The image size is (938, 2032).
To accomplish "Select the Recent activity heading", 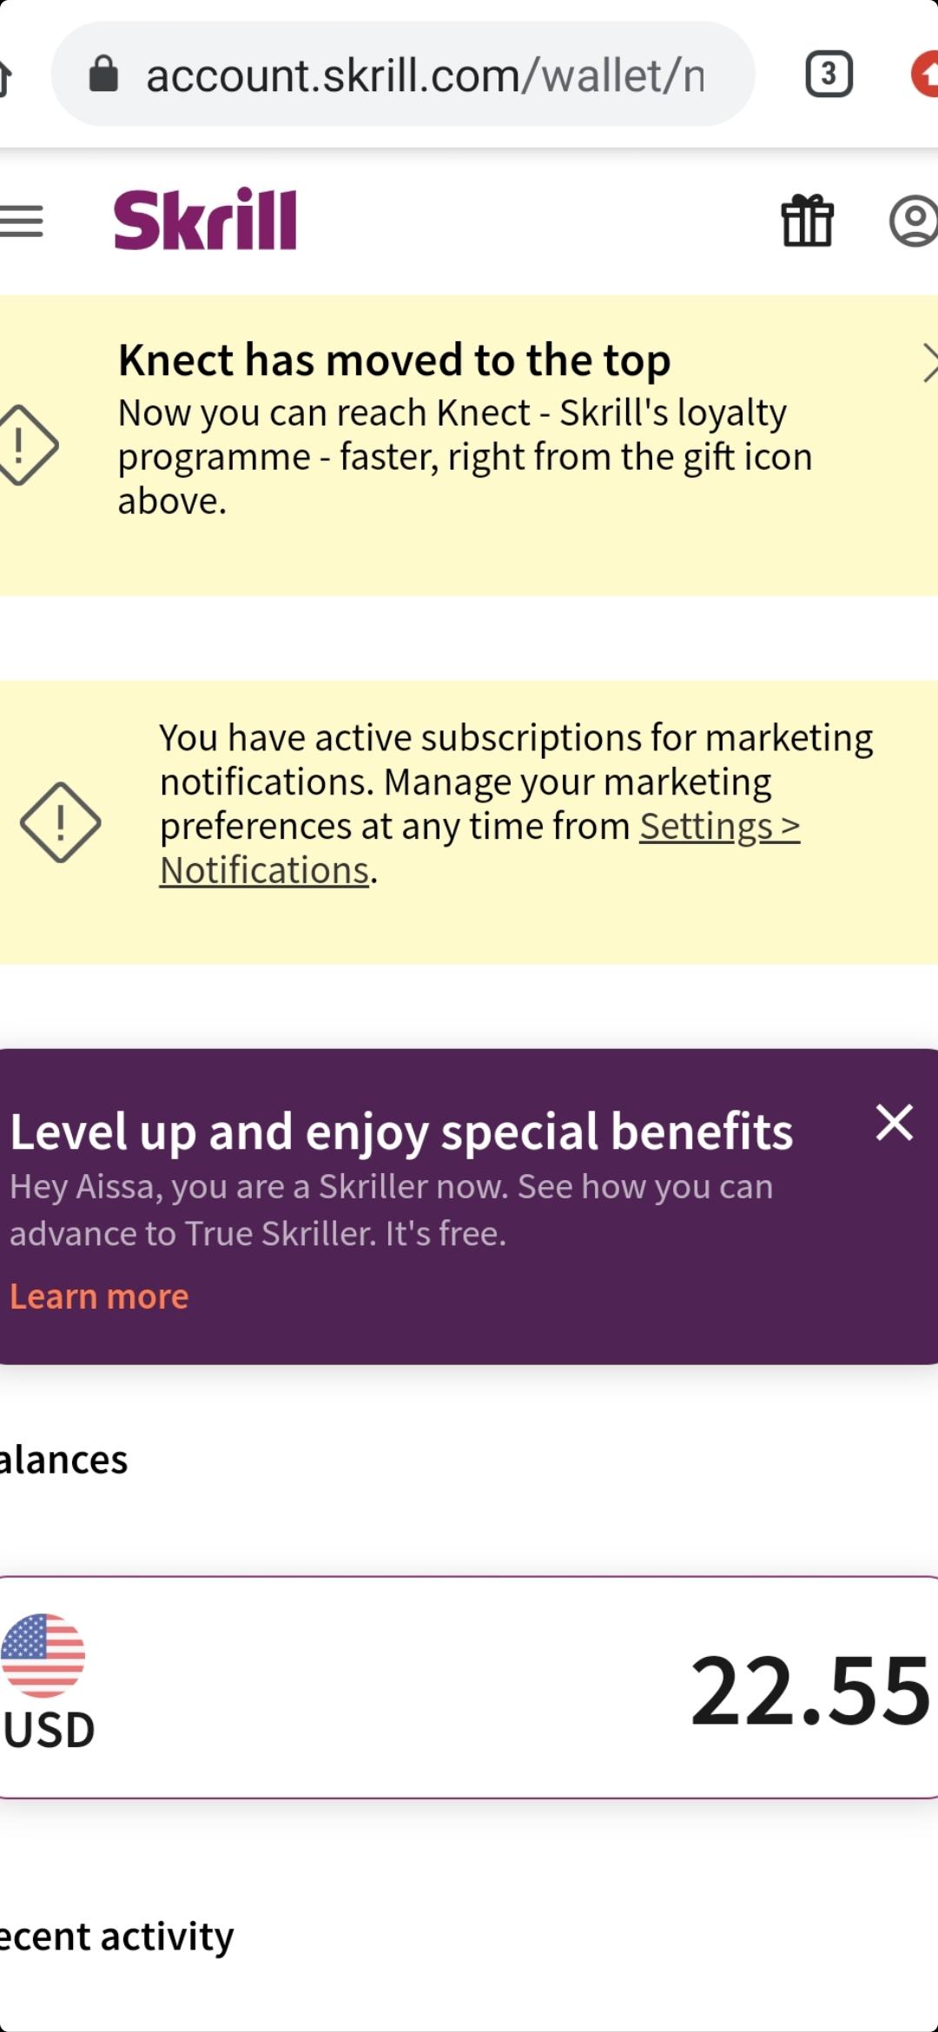I will [x=116, y=1936].
